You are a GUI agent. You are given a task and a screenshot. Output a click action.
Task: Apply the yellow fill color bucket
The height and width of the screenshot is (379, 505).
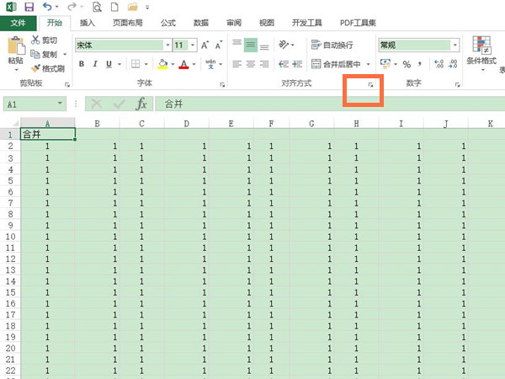(x=162, y=64)
